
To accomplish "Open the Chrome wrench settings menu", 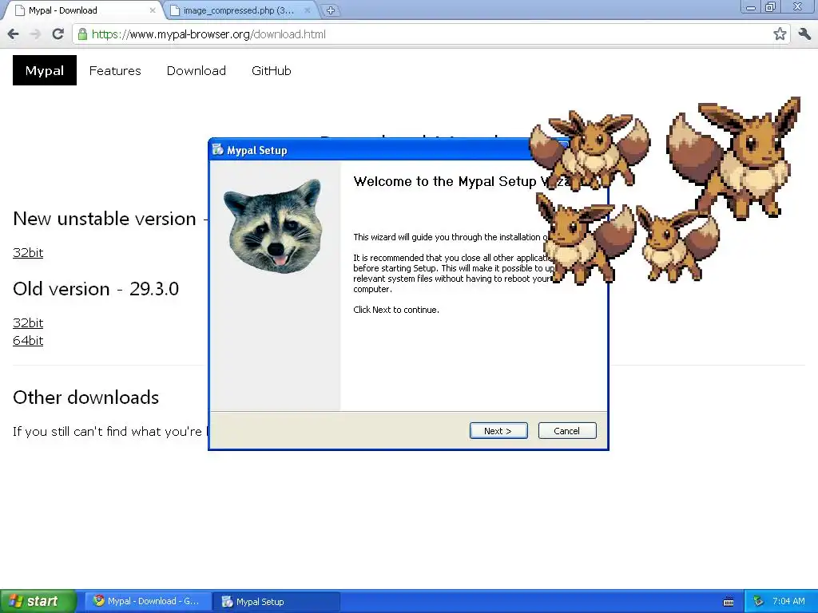I will (804, 34).
